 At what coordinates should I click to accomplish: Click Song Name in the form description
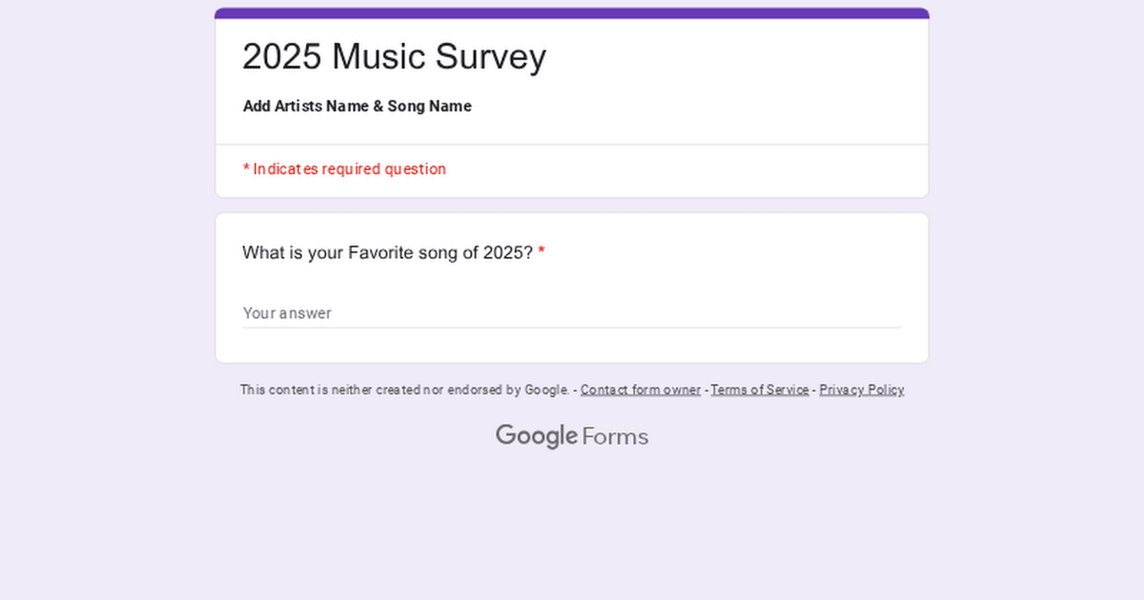coord(429,107)
